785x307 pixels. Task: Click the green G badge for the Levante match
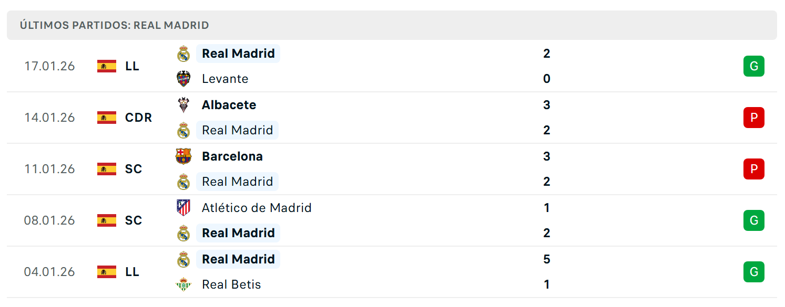click(753, 66)
